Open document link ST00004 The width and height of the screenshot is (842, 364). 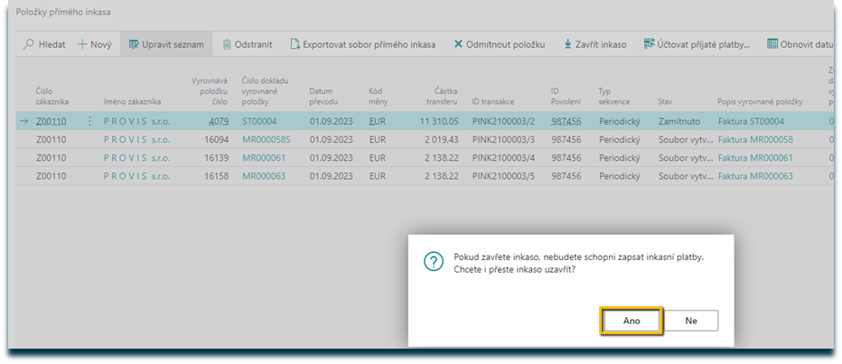[x=259, y=121]
